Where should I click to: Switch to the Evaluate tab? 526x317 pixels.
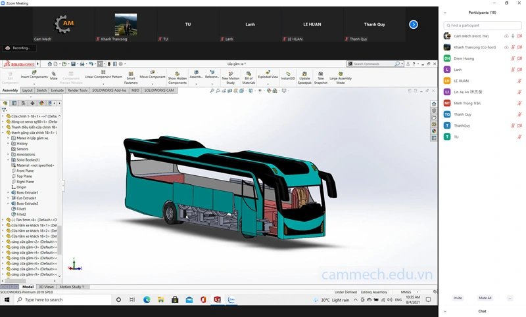pos(57,91)
